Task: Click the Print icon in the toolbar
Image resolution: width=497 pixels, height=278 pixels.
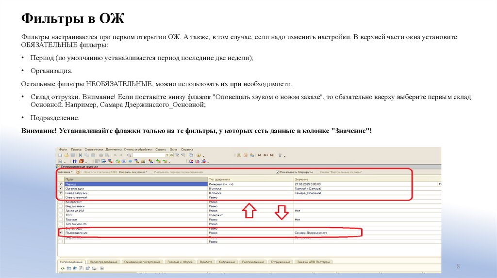Action: coord(101,155)
